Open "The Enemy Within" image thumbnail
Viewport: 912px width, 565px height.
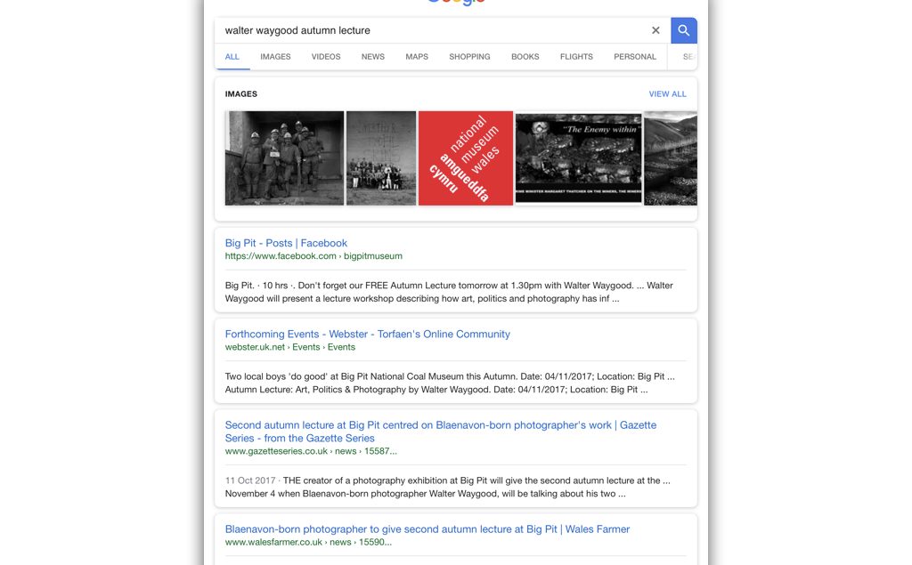coord(578,158)
